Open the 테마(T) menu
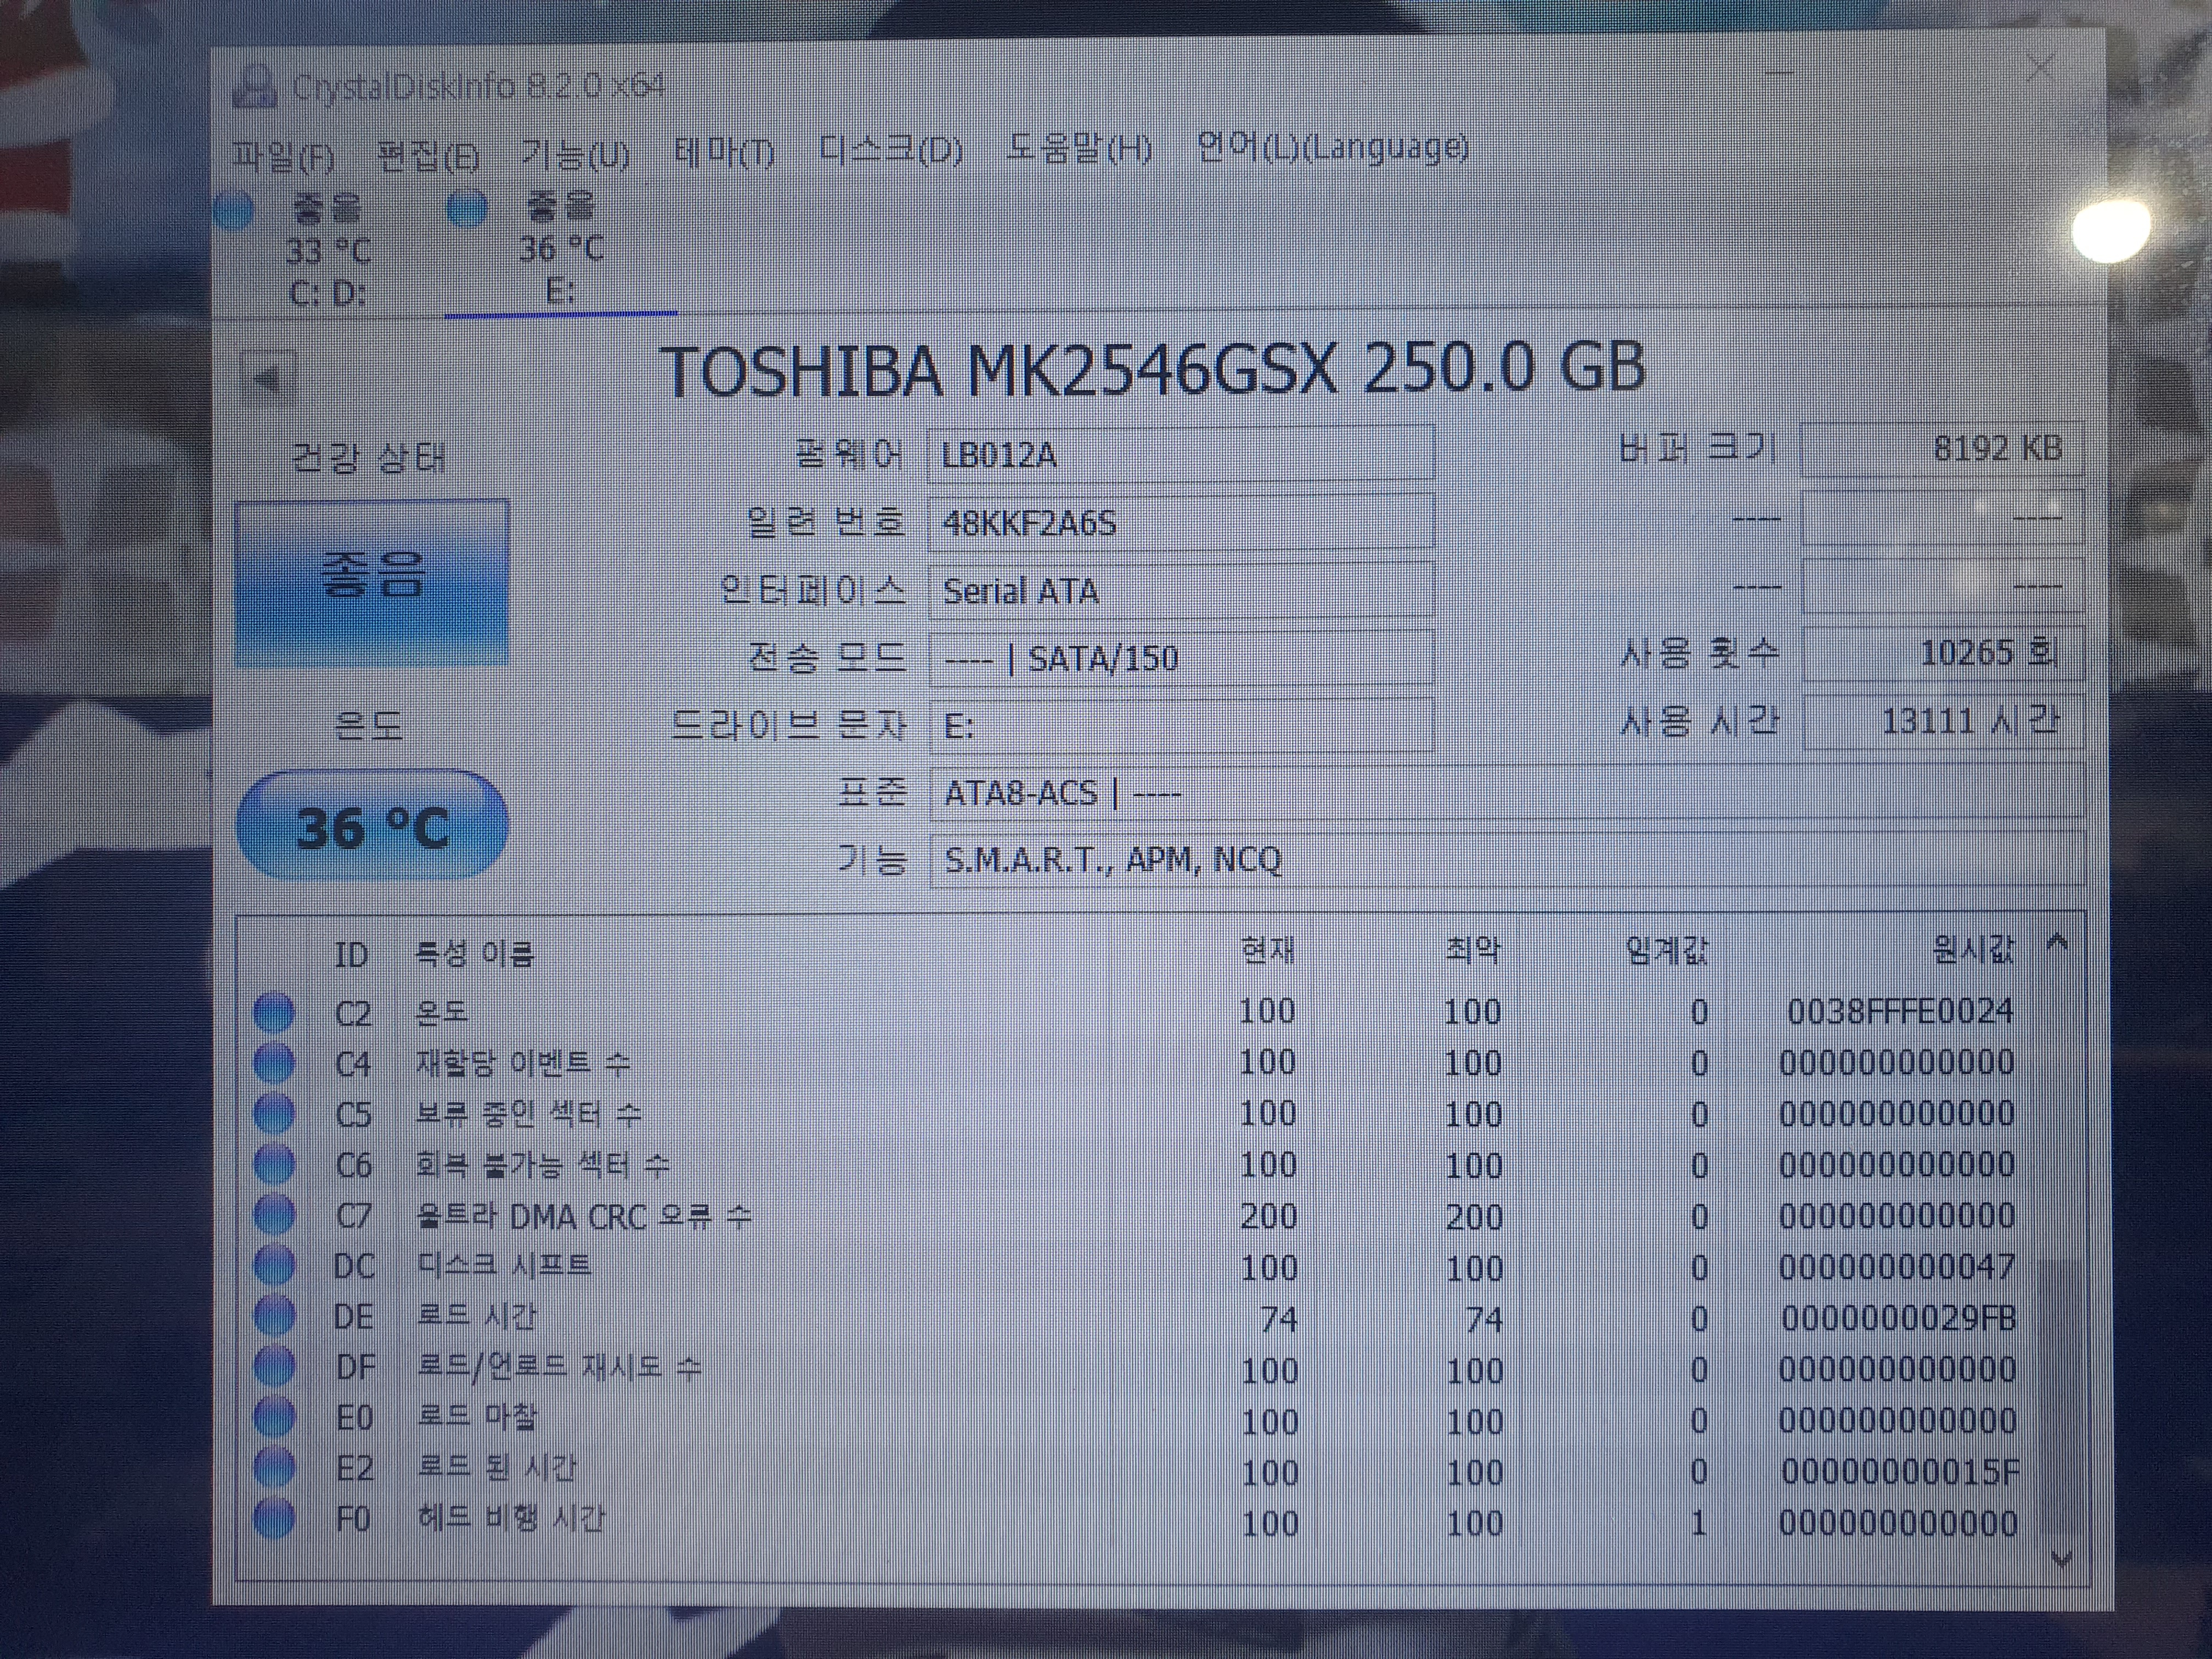This screenshot has width=2212, height=1659. (724, 152)
